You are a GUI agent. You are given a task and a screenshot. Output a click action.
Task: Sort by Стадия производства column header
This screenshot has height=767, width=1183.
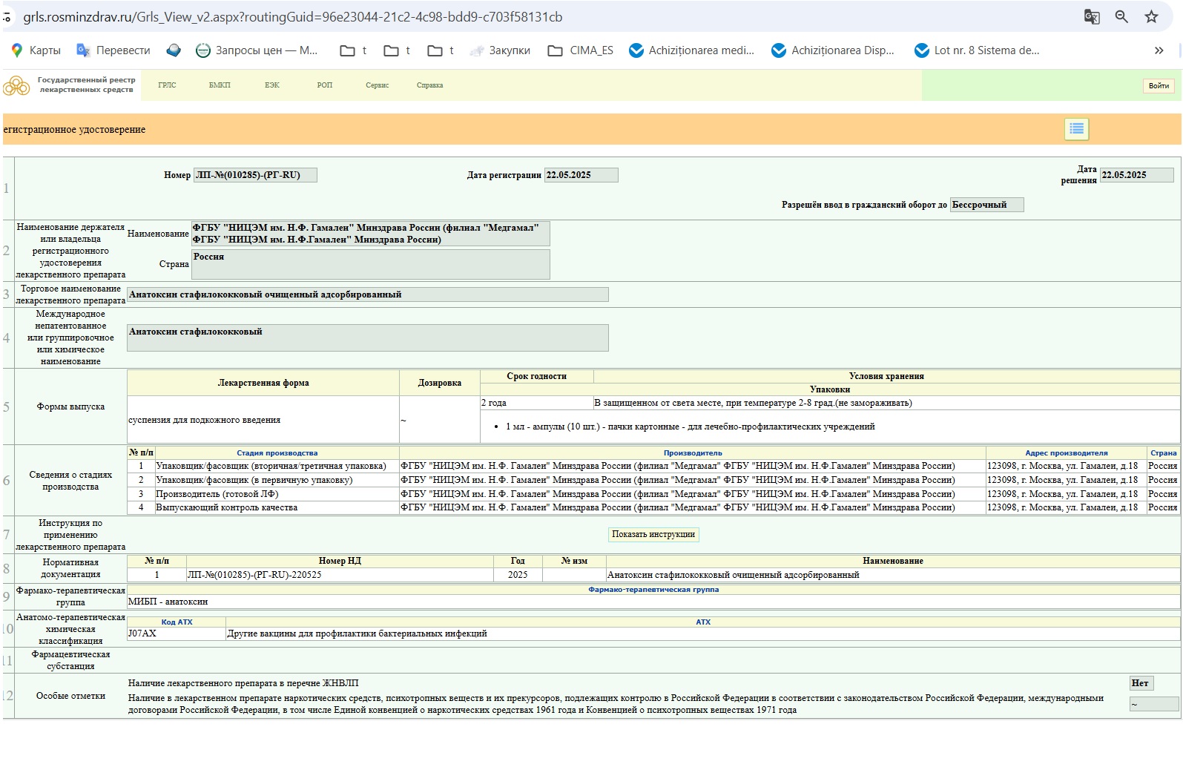tap(277, 453)
